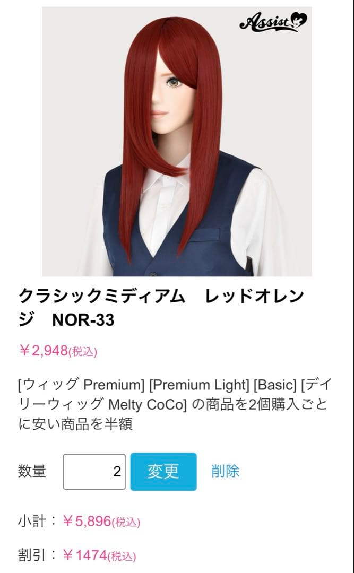Viewport: 354px width, 573px height.
Task: Click the [Premium Light] promotion tag
Action: (200, 385)
